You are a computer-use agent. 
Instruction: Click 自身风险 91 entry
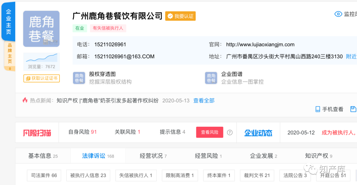pyautogui.click(x=82, y=132)
